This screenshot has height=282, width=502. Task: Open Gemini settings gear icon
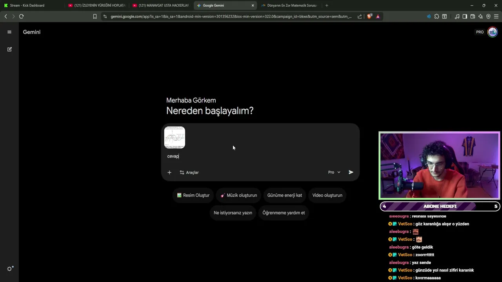[10, 269]
